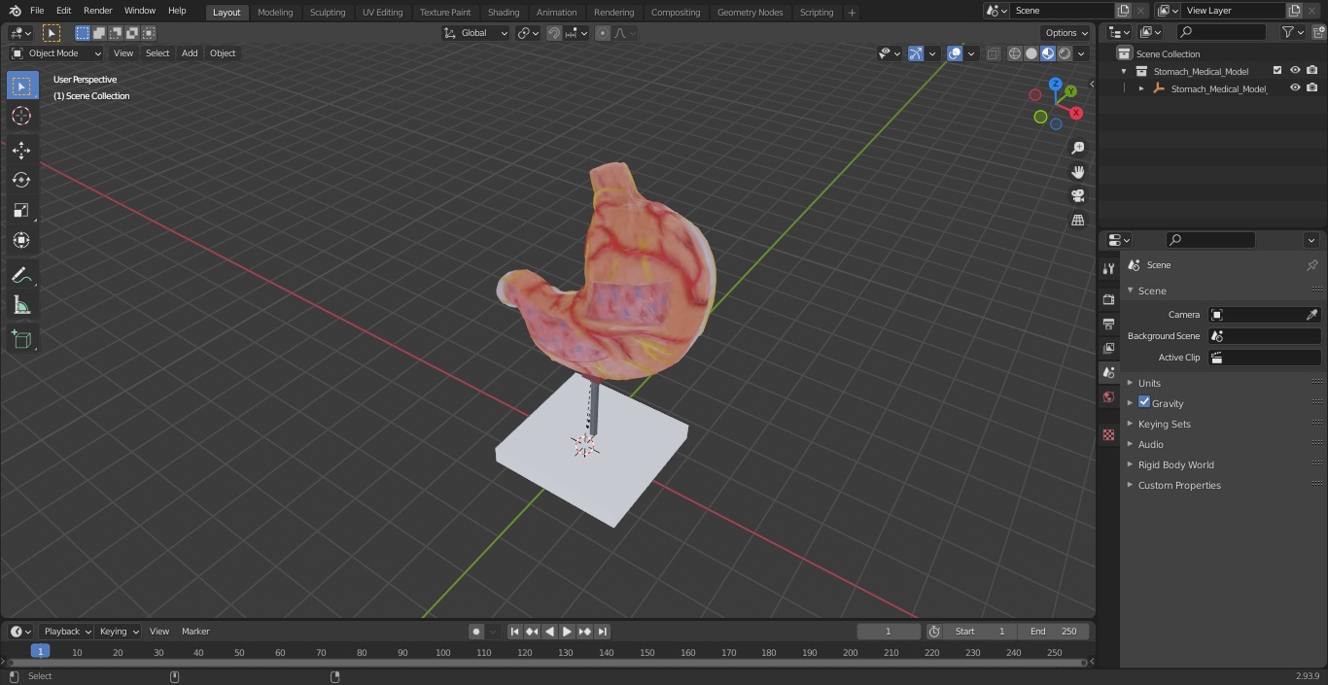Open the Render properties tab
1328x685 pixels.
point(1108,299)
